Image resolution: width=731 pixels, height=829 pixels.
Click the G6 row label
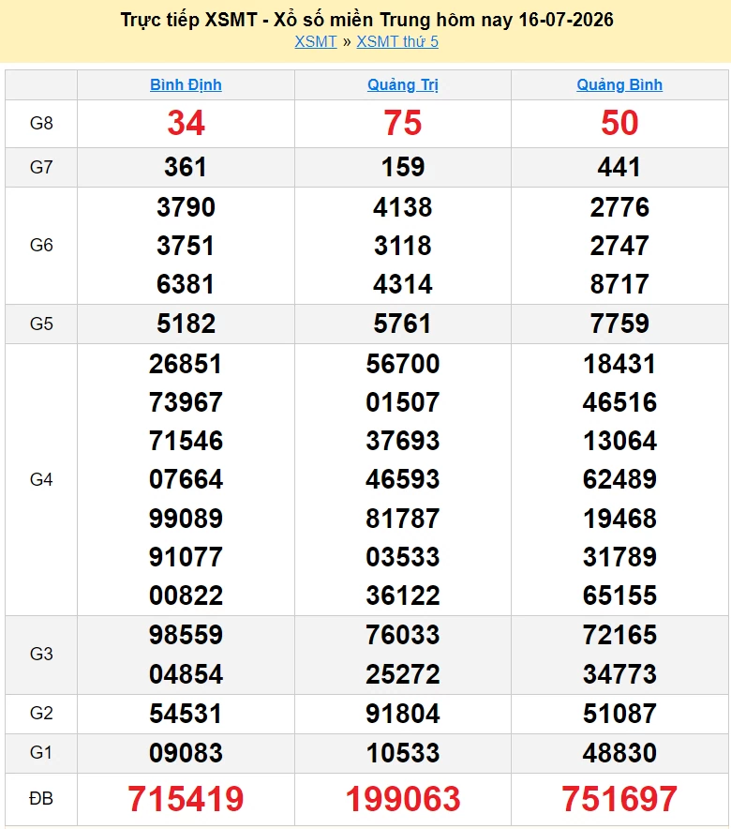coord(41,246)
